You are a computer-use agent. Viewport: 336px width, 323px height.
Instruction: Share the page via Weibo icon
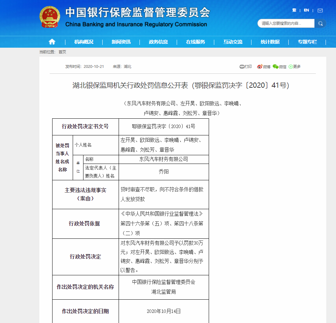(x=260, y=66)
